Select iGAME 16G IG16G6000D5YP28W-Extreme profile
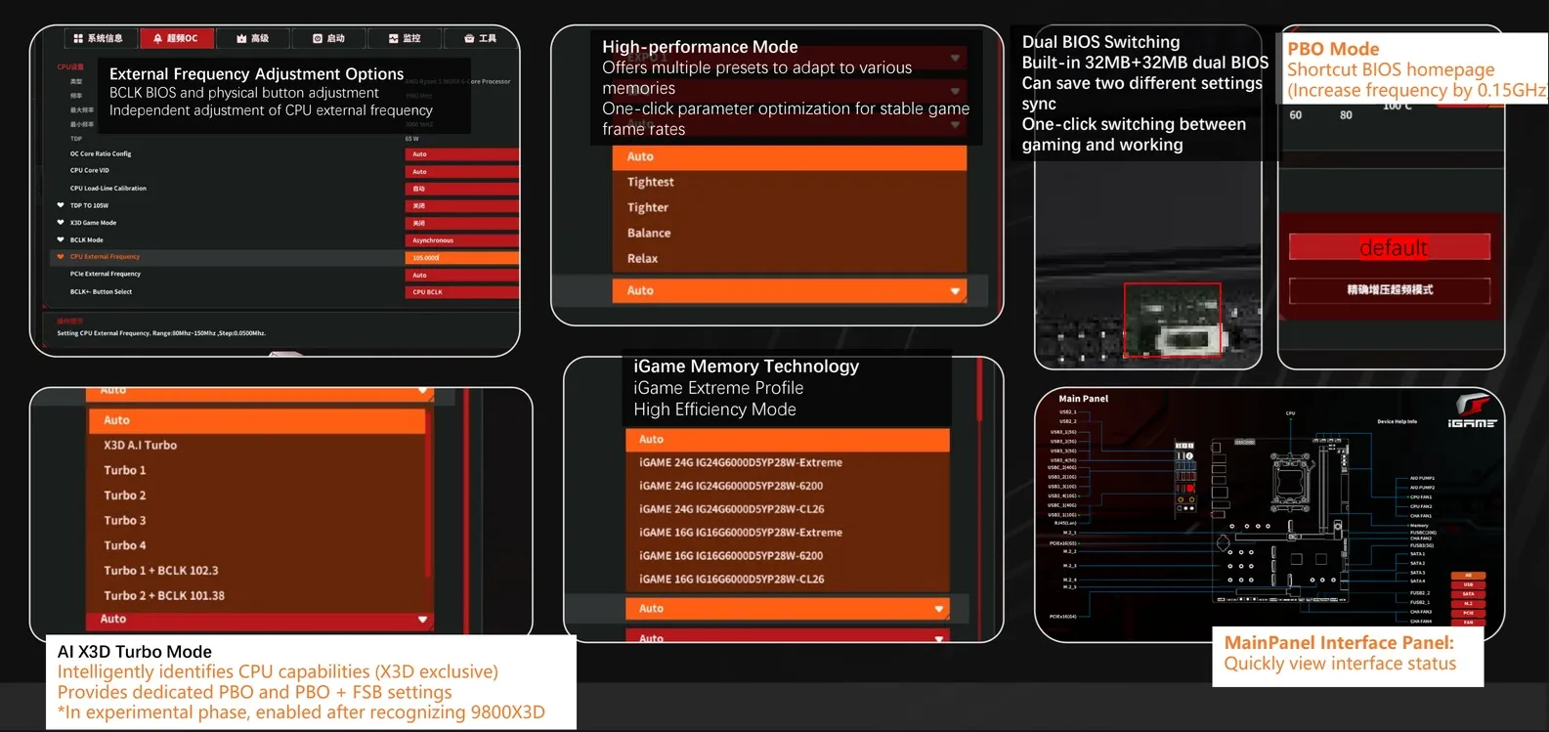1549x732 pixels. coord(788,533)
